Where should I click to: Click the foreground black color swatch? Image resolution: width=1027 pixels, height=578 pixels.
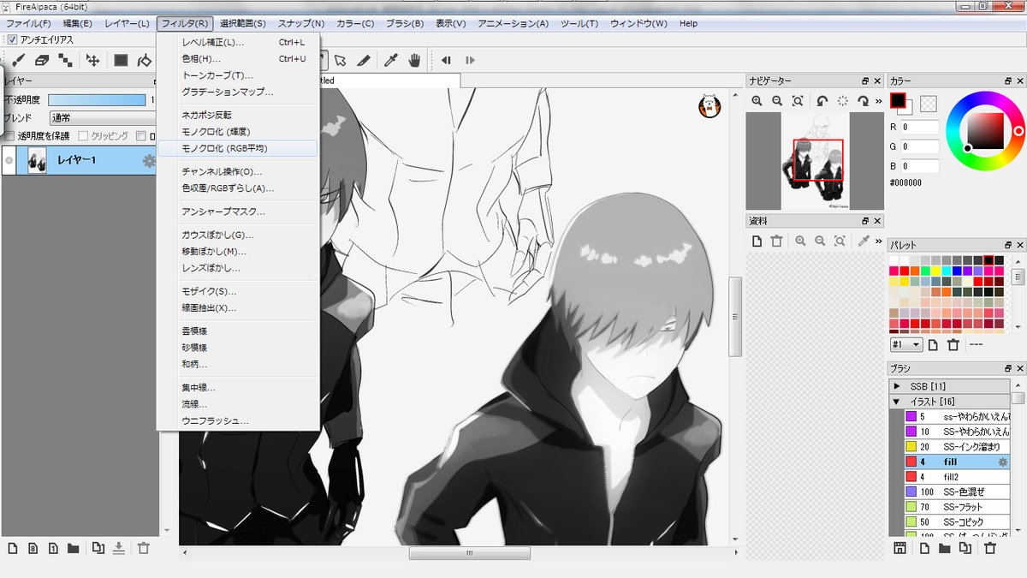(x=898, y=100)
